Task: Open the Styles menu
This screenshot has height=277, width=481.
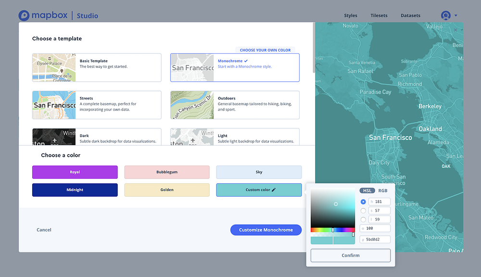Action: point(351,15)
